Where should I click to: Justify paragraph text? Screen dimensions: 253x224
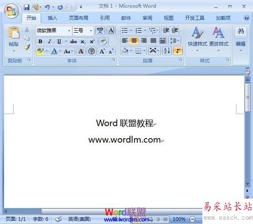click(153, 41)
